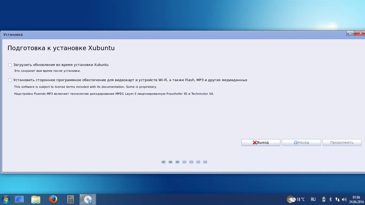Launch Firefox from the taskbar
365x205 pixels.
pyautogui.click(x=53, y=199)
